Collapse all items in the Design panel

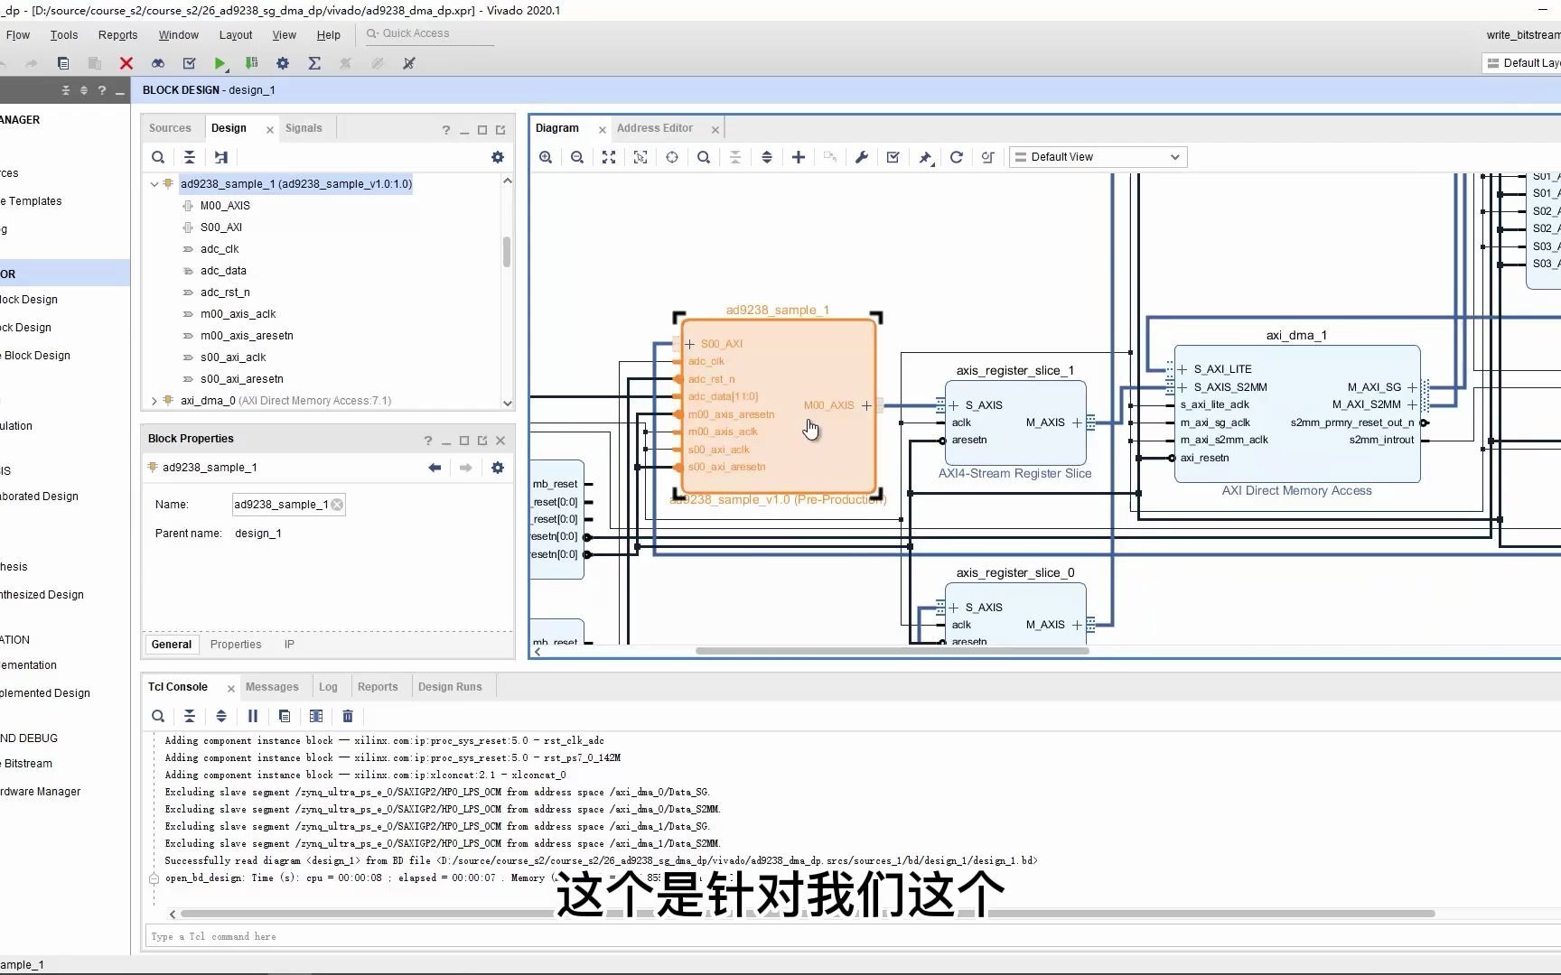tap(190, 157)
